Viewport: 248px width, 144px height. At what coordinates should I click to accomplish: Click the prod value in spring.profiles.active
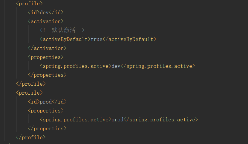click(x=117, y=120)
